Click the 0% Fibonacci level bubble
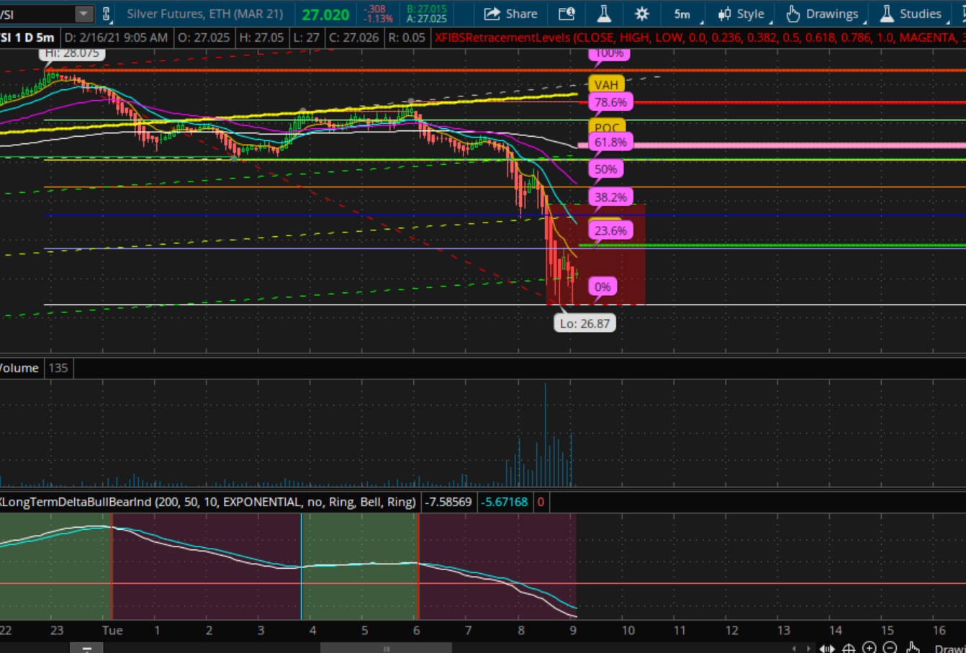966x653 pixels. coord(602,287)
